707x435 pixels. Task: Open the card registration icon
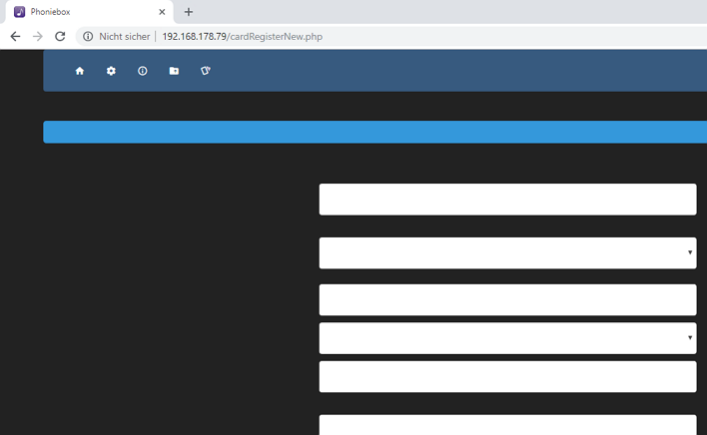tap(206, 71)
